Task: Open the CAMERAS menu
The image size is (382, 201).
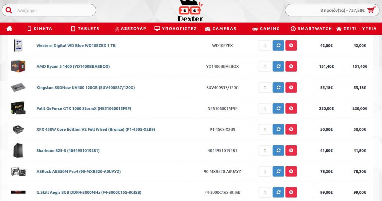Action: pos(221,29)
